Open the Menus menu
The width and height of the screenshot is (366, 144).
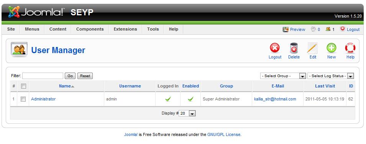click(x=32, y=29)
